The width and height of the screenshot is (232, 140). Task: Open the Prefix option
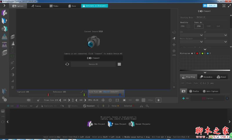click(x=194, y=91)
